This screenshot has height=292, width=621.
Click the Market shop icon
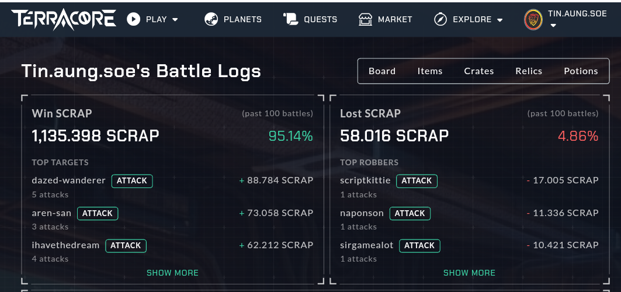[x=366, y=19]
